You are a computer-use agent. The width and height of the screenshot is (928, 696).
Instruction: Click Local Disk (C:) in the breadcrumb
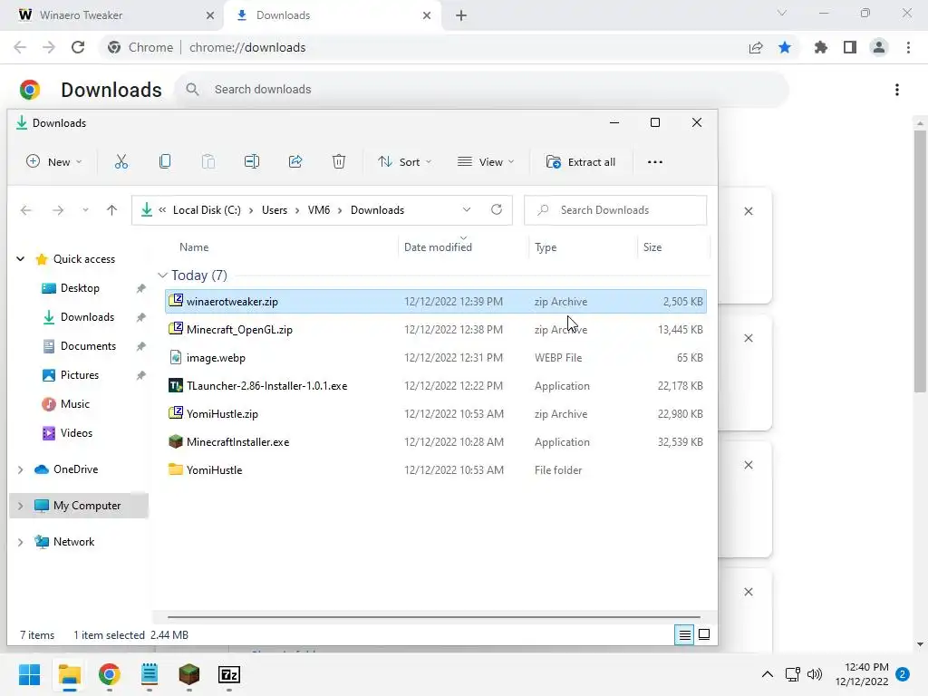207,210
